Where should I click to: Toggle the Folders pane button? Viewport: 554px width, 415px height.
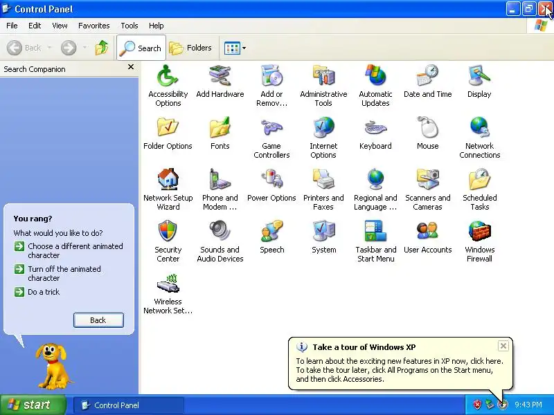[x=191, y=48]
